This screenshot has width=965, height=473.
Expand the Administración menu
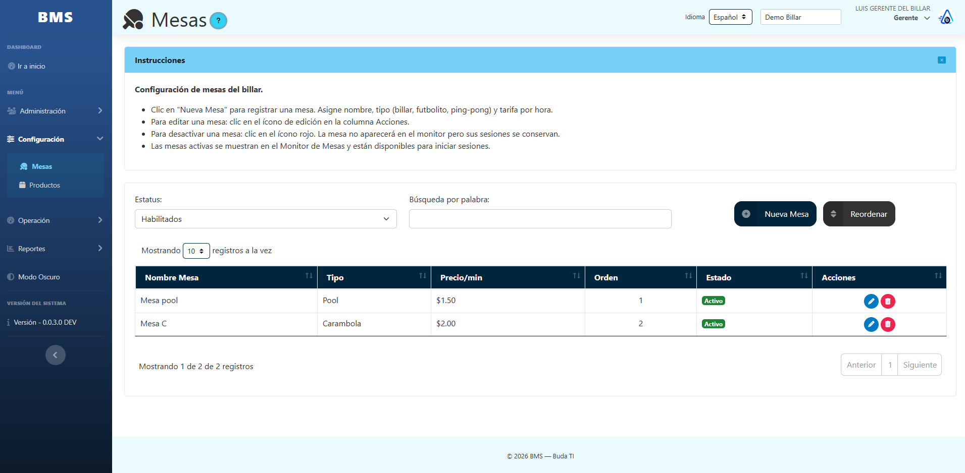[56, 111]
